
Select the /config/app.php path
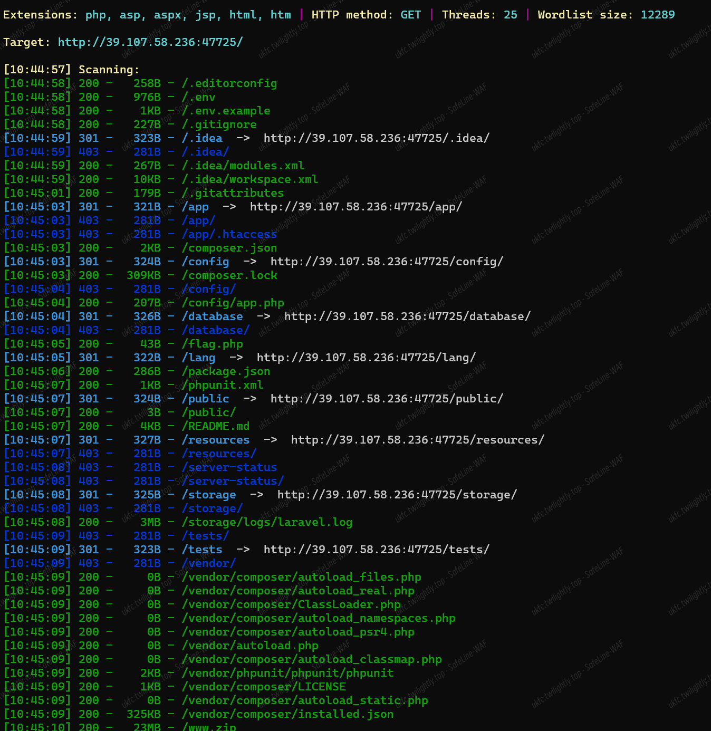tap(233, 303)
